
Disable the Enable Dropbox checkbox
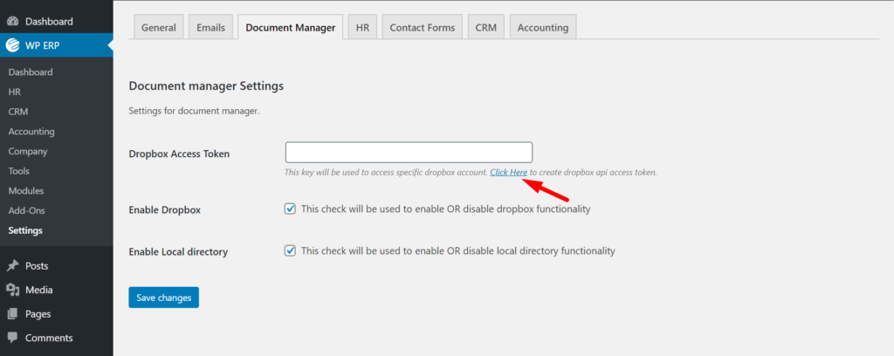click(x=290, y=209)
